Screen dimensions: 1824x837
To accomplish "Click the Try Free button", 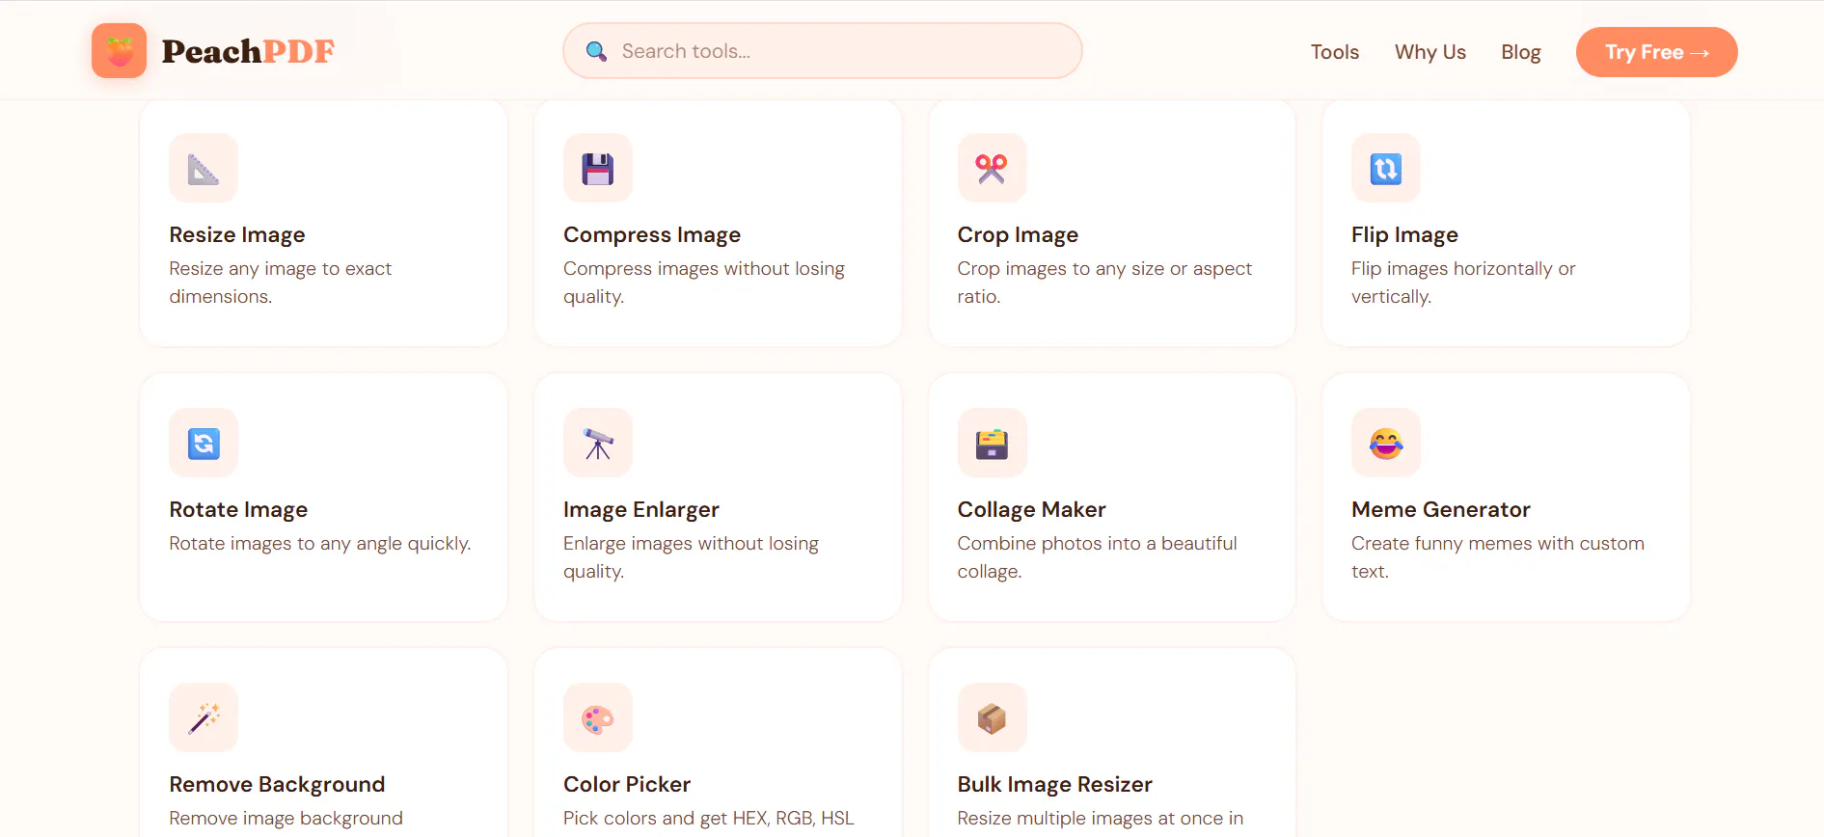I will [1657, 52].
